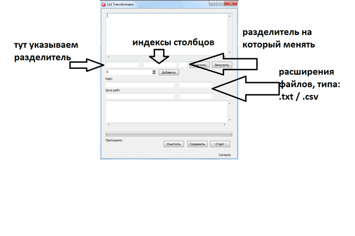Click the Save path label
This screenshot has height=236, width=355.
tap(113, 90)
